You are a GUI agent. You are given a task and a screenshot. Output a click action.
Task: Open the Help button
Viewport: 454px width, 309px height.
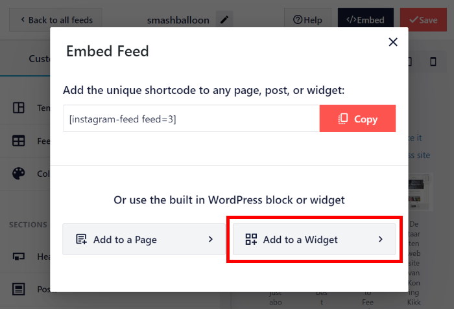click(x=307, y=20)
